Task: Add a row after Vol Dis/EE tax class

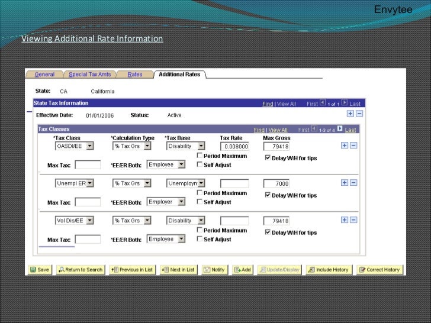Action: pyautogui.click(x=344, y=219)
